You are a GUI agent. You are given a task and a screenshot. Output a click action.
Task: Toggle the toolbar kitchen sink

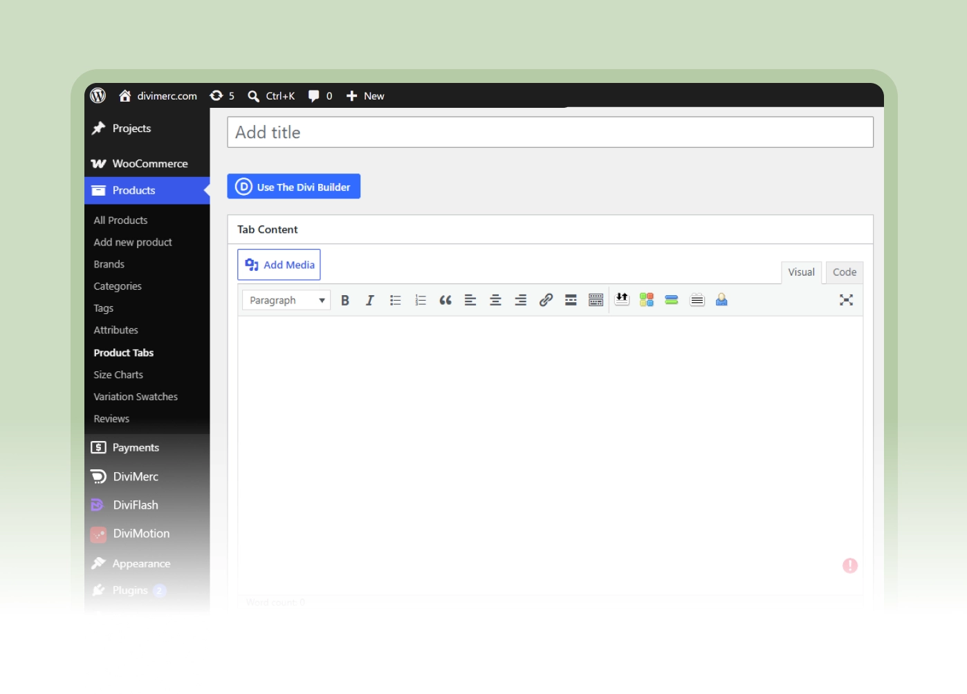click(x=596, y=300)
